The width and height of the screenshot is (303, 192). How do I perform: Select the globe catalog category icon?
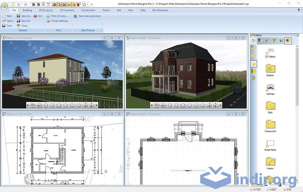point(281,41)
